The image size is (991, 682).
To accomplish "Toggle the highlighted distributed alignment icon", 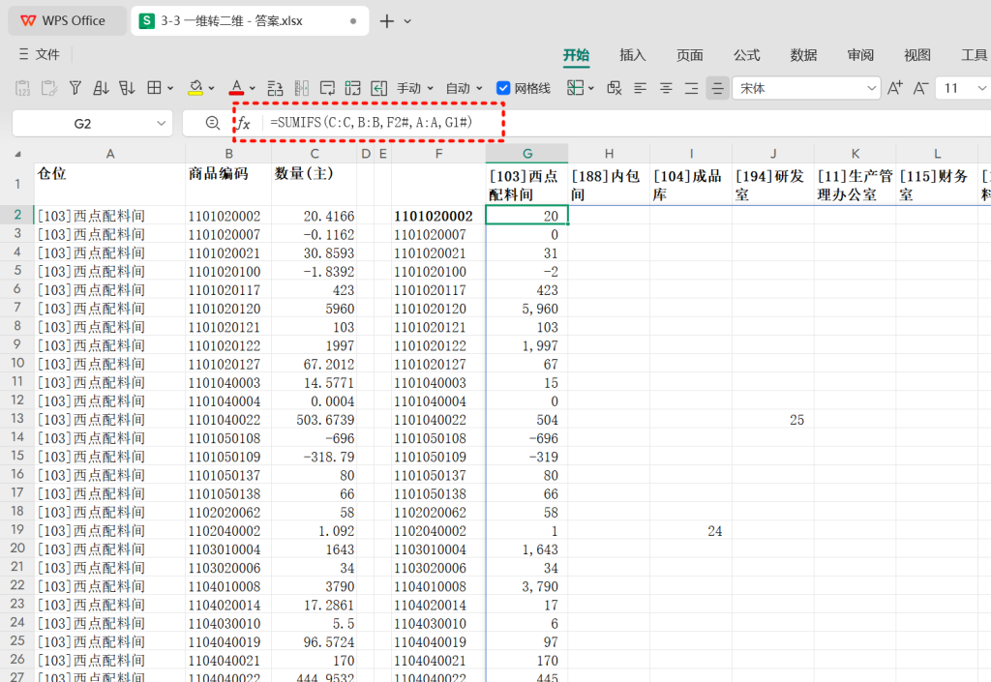I will [x=717, y=88].
